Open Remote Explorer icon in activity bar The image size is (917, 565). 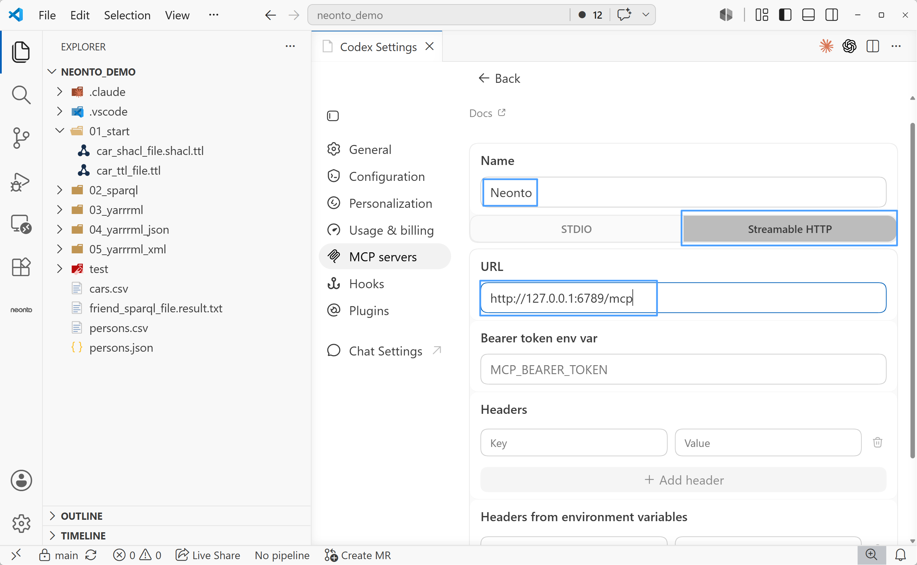(21, 224)
